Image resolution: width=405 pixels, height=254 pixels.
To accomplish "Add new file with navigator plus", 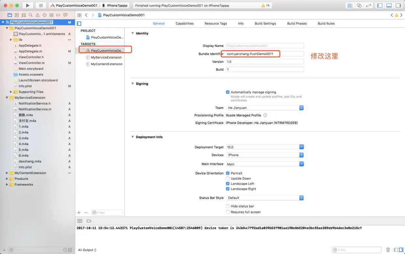I will (x=4, y=250).
